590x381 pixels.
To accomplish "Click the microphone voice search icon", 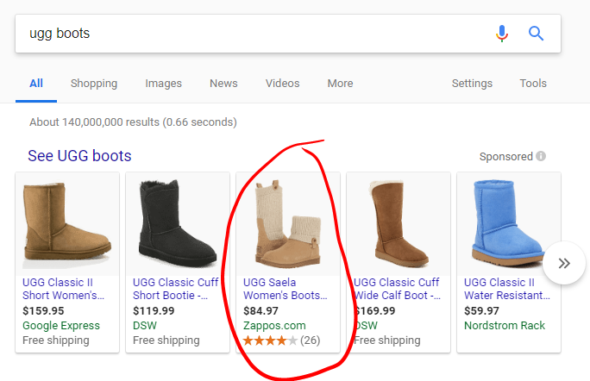I will click(x=502, y=34).
